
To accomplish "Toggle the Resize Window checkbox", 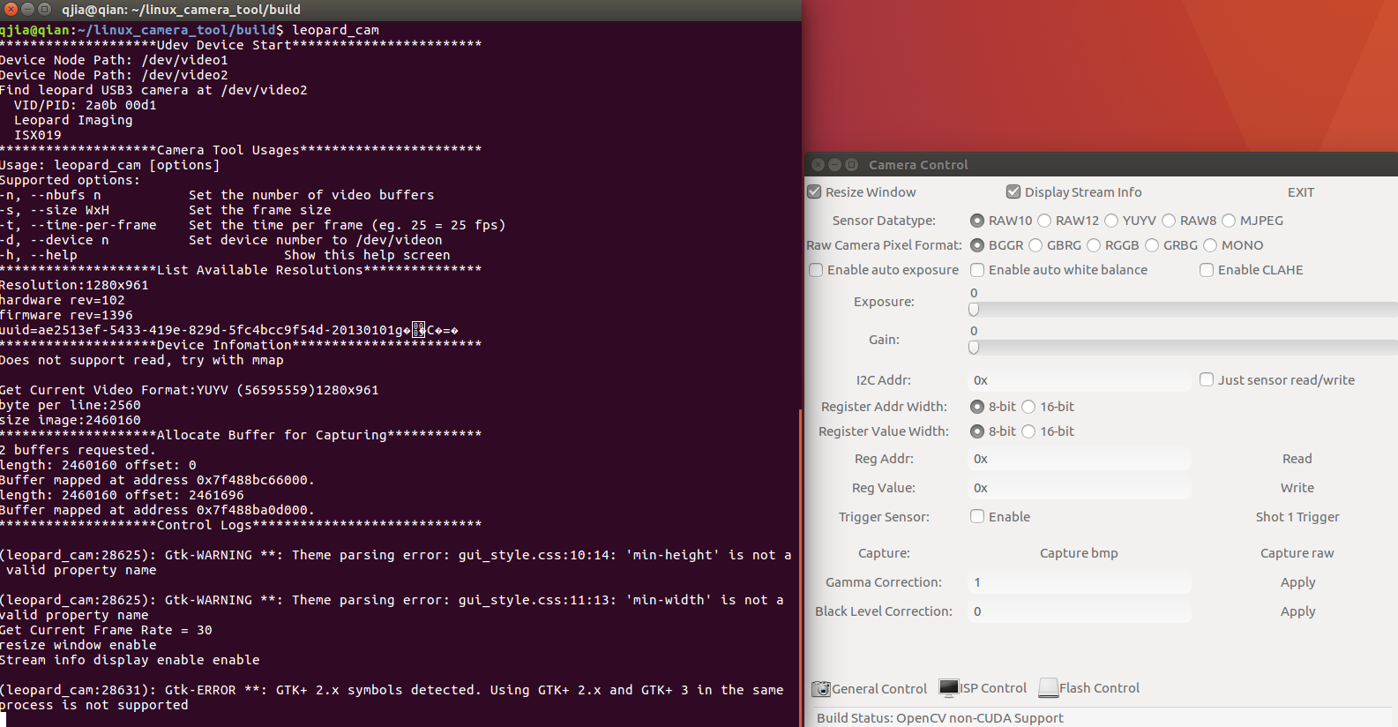I will [x=814, y=191].
